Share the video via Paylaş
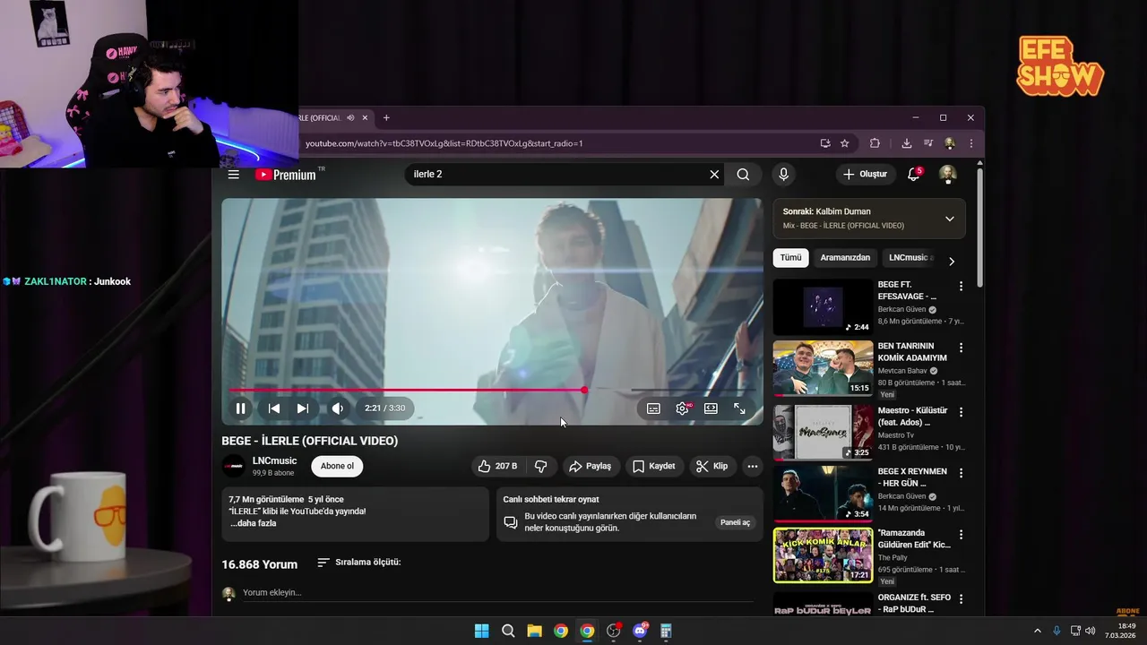The width and height of the screenshot is (1147, 645). [x=590, y=466]
